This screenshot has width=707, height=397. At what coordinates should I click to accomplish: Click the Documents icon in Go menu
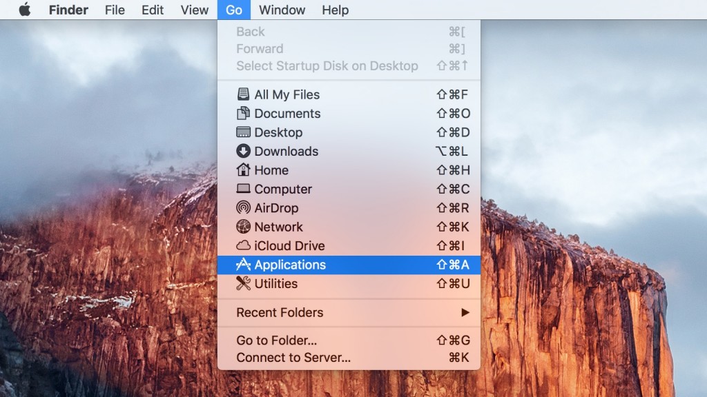pyautogui.click(x=243, y=113)
